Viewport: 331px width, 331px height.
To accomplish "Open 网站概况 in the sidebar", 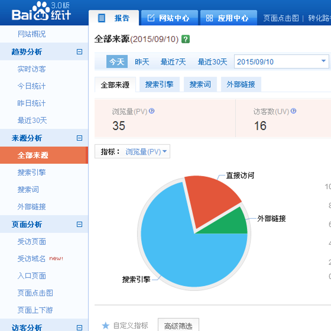I will [31, 34].
